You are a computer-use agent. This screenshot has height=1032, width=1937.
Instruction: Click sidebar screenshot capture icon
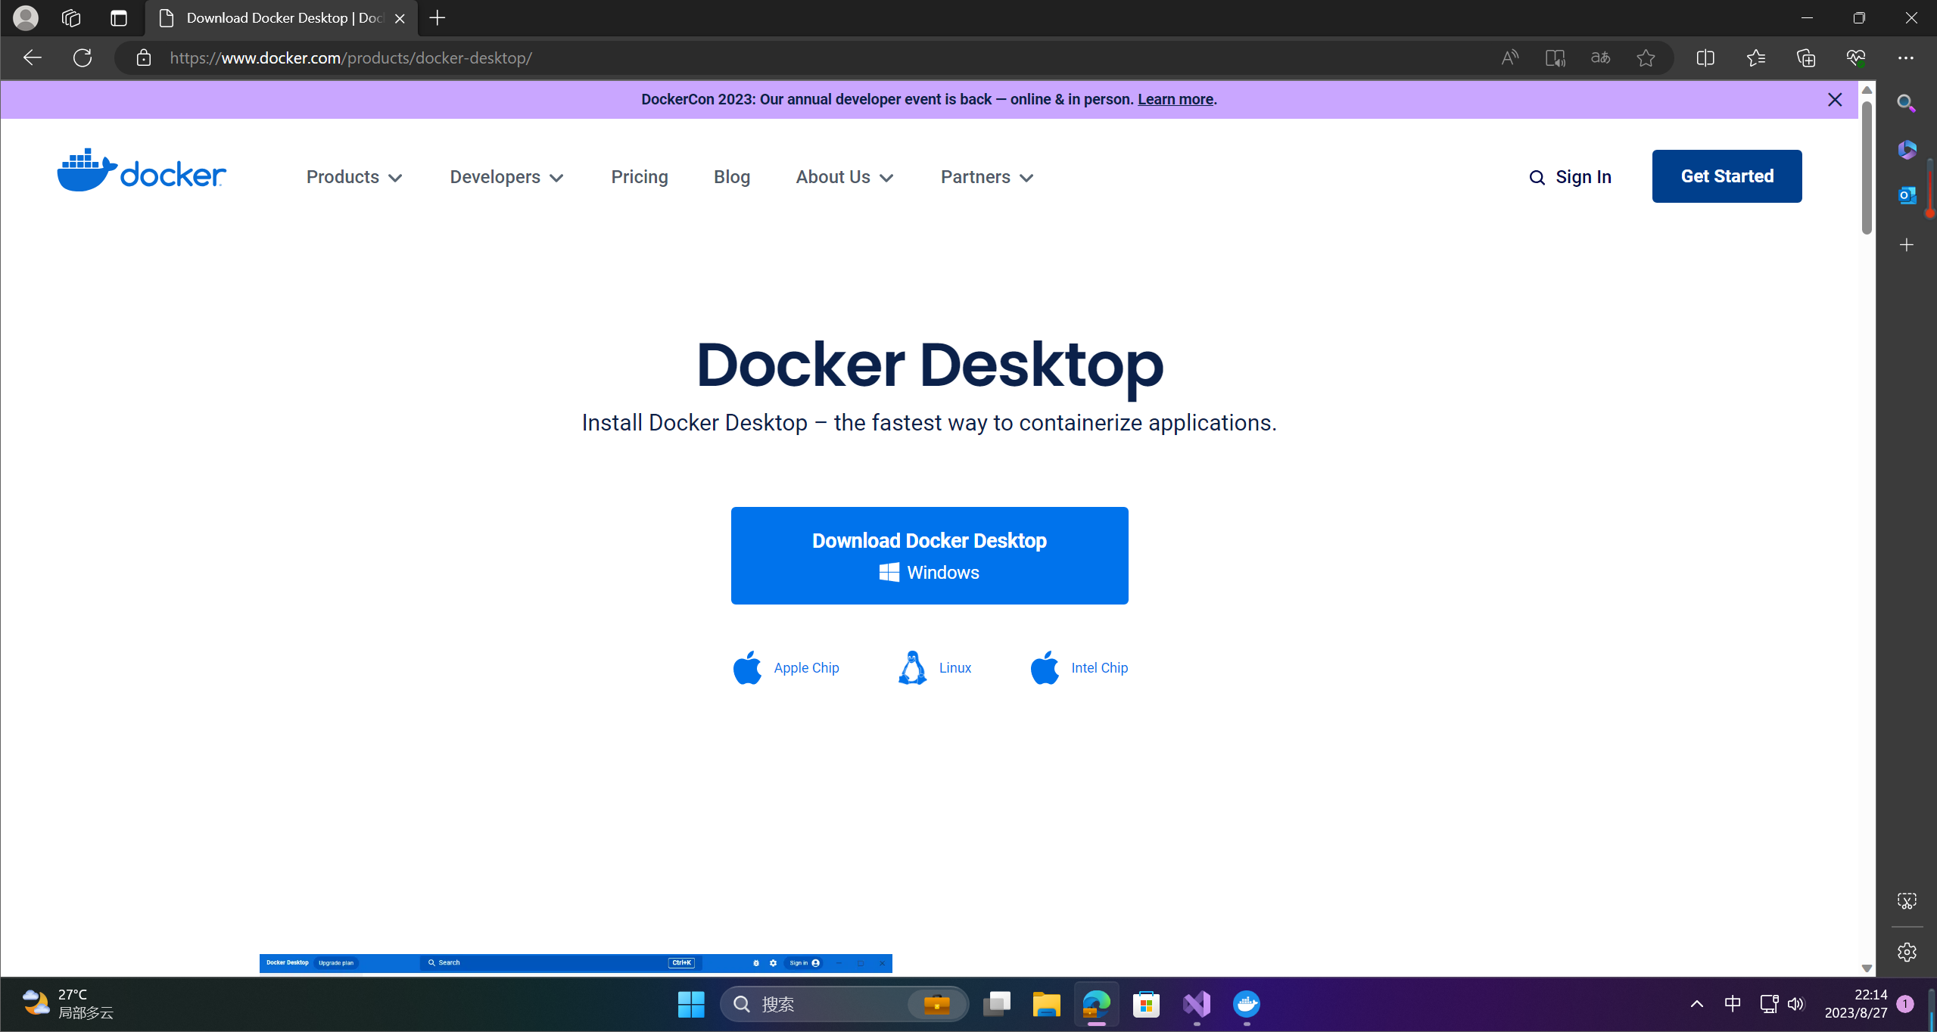pos(1907,901)
